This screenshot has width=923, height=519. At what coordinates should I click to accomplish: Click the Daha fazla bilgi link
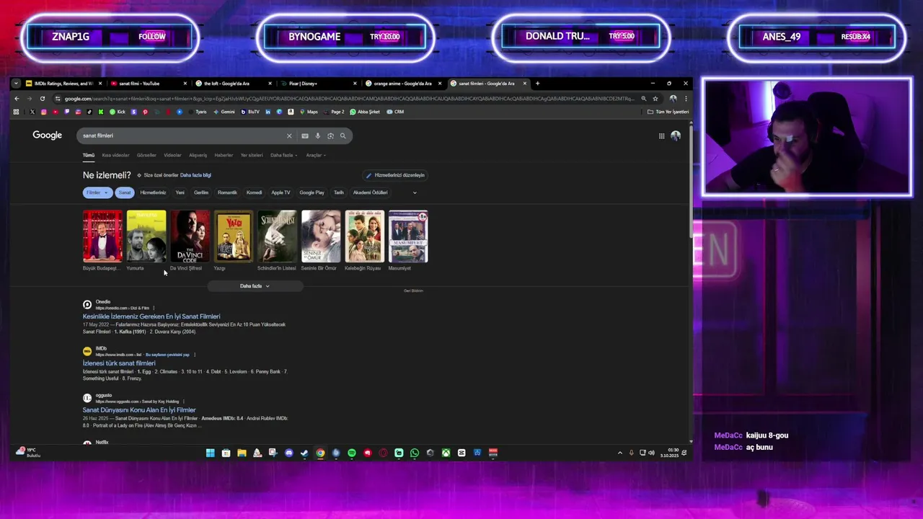195,175
